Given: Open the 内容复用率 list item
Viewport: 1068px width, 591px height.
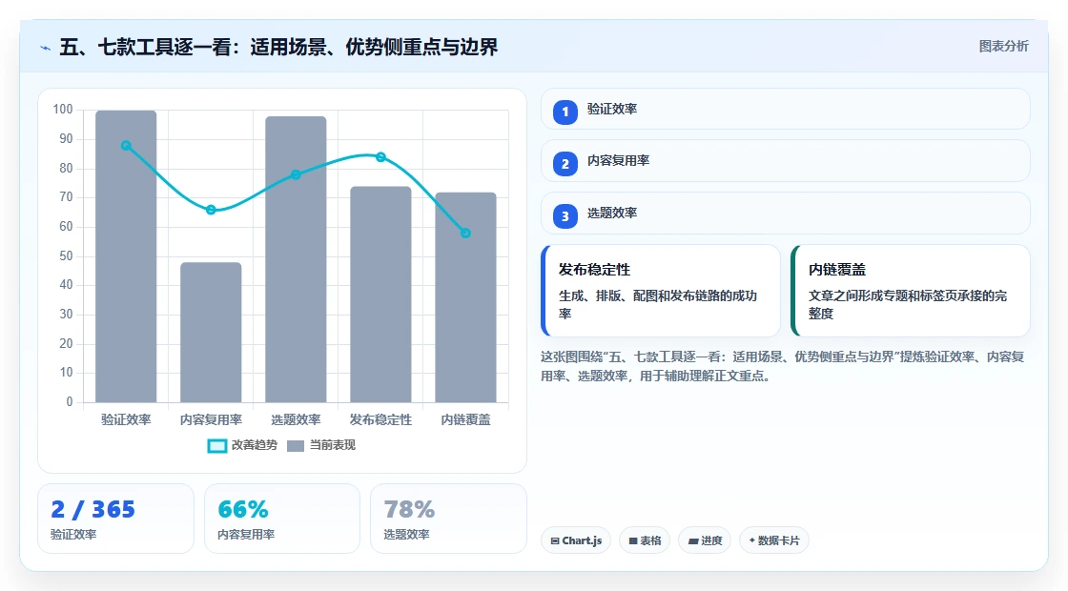Looking at the screenshot, I should [x=786, y=161].
